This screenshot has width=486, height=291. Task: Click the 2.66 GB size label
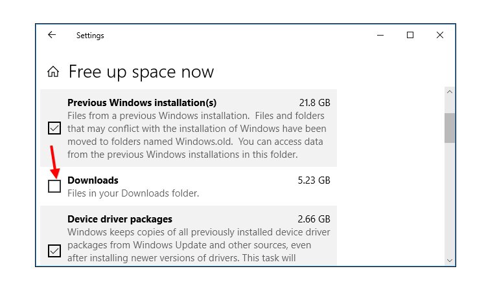coord(314,219)
